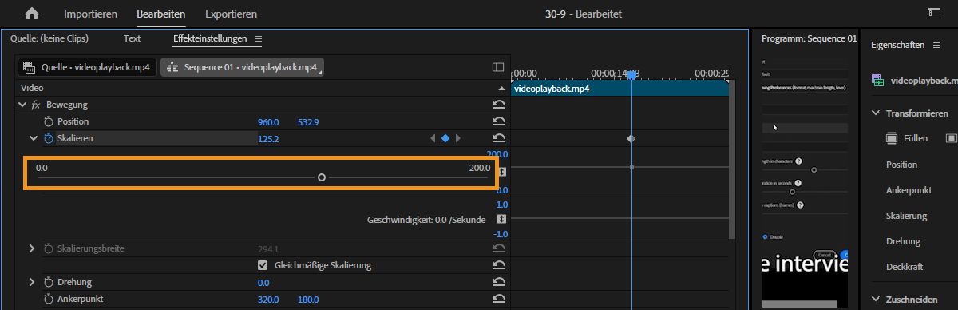The image size is (958, 310).
Task: Select the Skalierung property in Eigenschaften
Action: pyautogui.click(x=906, y=216)
